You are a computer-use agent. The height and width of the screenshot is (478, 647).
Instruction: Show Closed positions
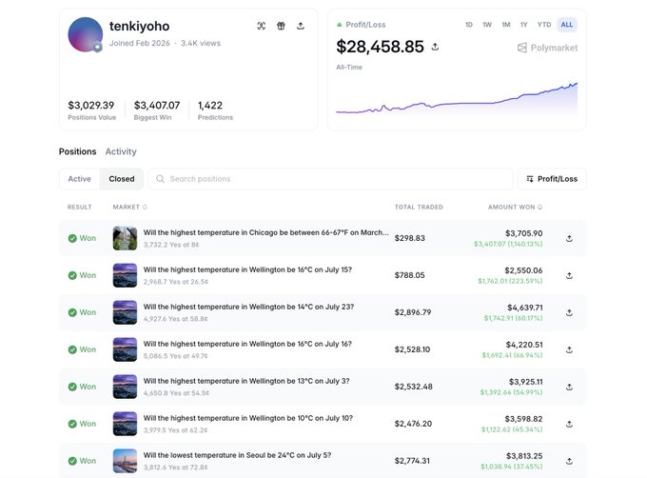tap(122, 179)
